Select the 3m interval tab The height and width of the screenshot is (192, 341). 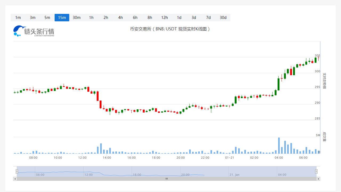click(x=33, y=18)
